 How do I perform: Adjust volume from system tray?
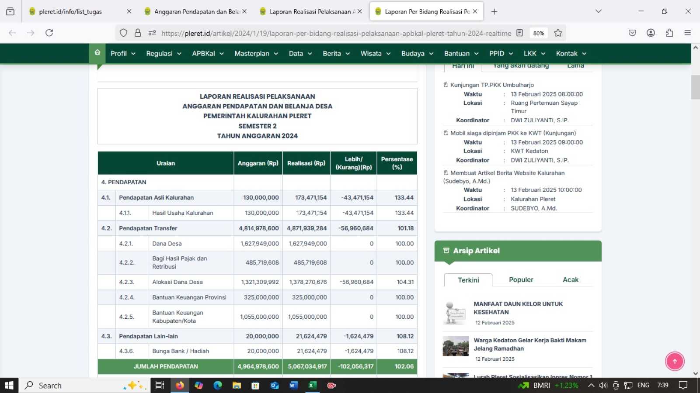603,385
